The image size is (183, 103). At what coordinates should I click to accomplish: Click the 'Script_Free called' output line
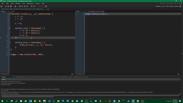click(6, 85)
